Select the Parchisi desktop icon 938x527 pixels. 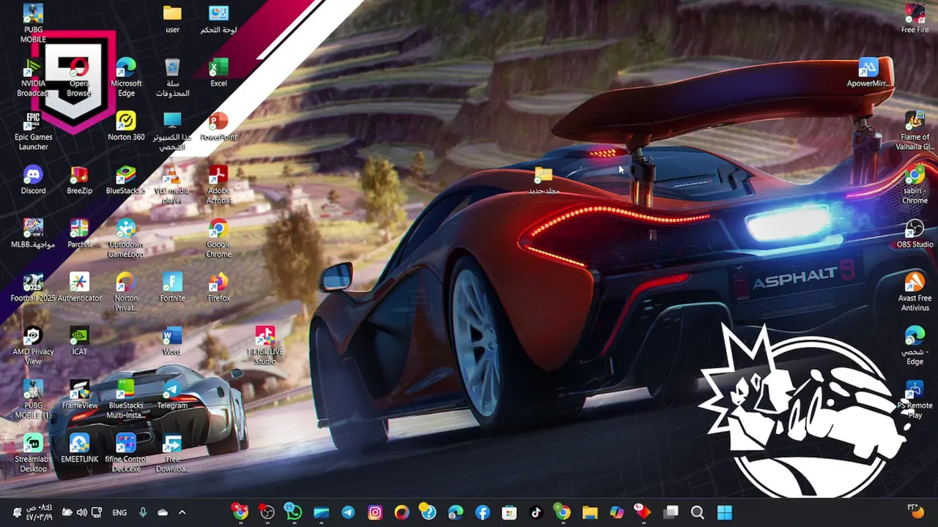coord(79,233)
